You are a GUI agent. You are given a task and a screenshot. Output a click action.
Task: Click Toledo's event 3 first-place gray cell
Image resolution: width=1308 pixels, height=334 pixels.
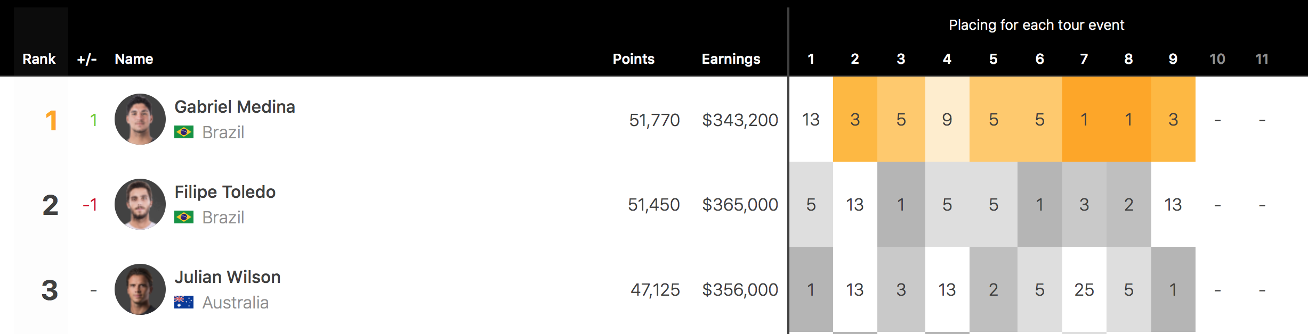click(x=901, y=205)
